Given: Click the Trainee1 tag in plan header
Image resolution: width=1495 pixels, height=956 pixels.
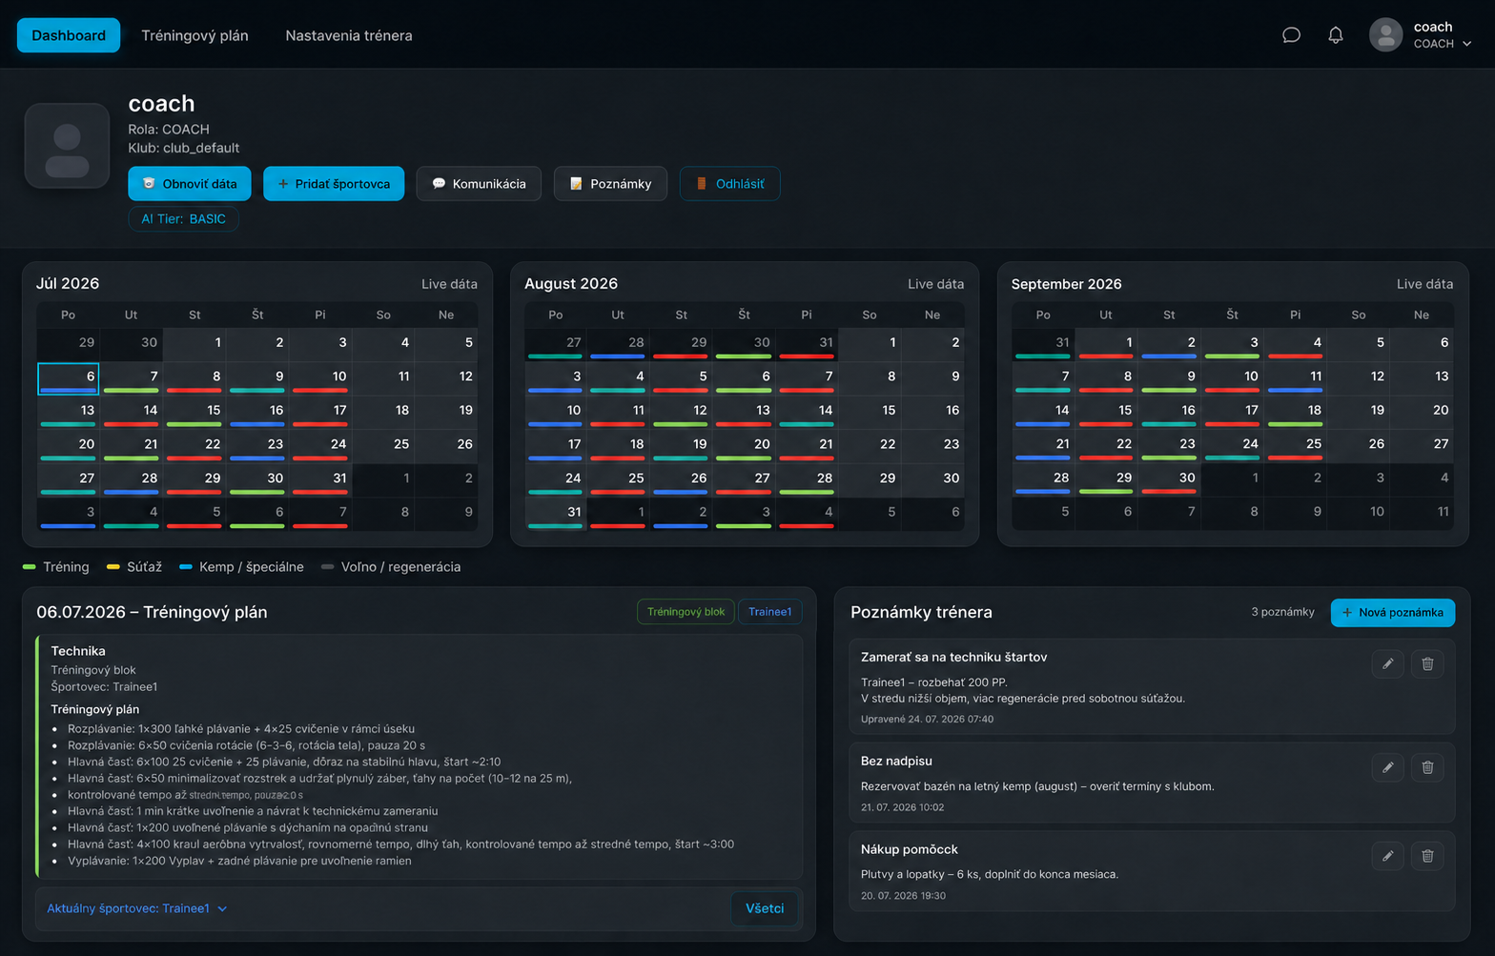Looking at the screenshot, I should 769,612.
